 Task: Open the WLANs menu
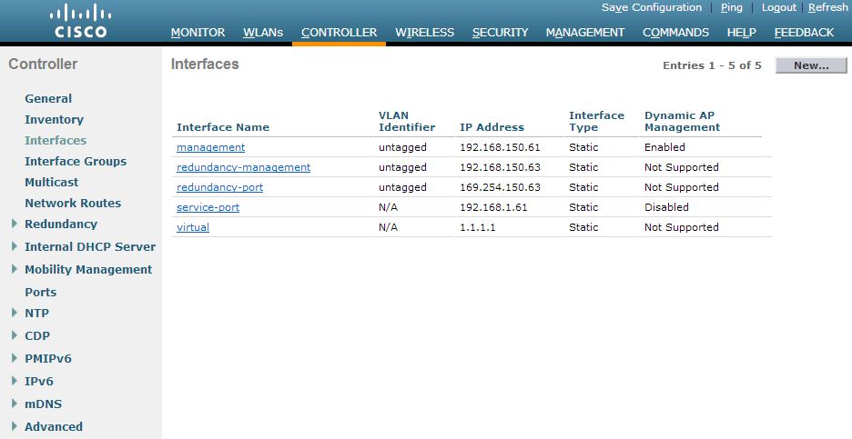(x=263, y=33)
